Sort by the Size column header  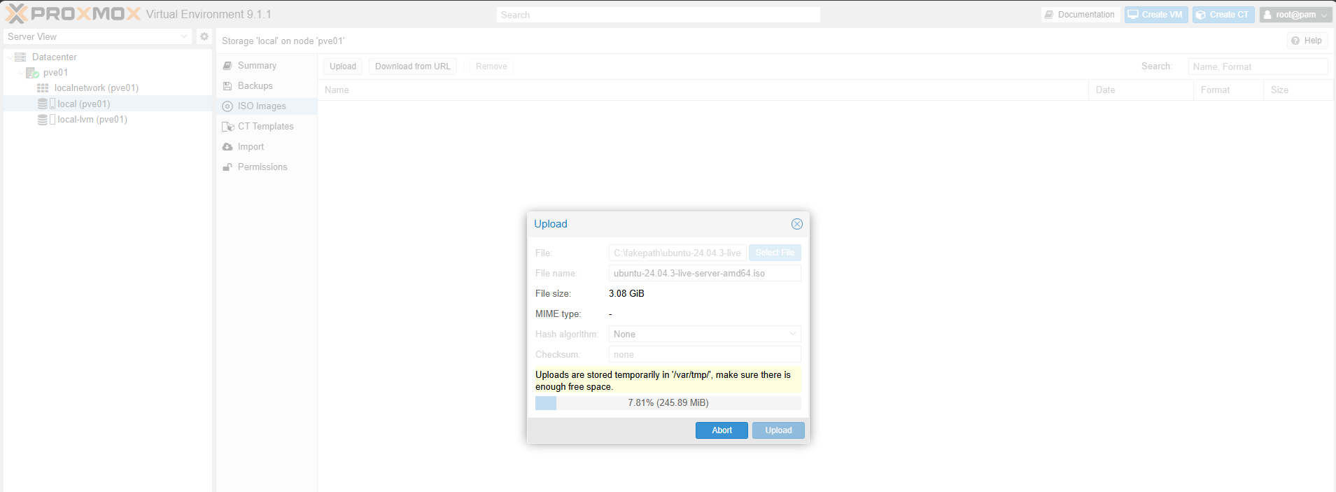(1298, 90)
